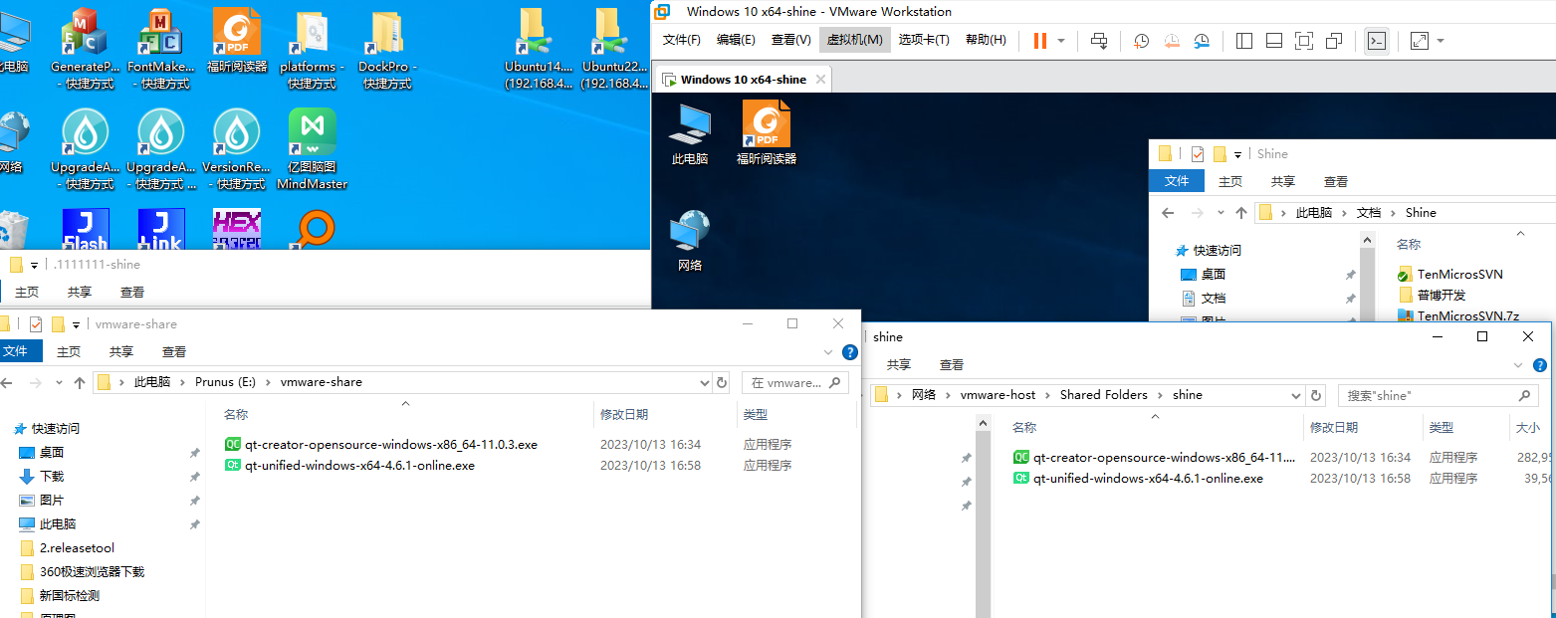Enter VMware full screen mode icon

click(1304, 41)
